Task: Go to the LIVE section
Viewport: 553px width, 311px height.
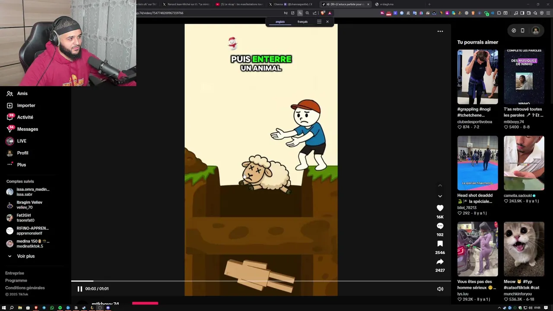Action: pos(16,141)
